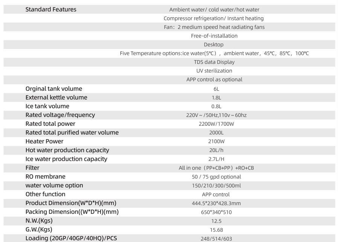Screen dimensions: 338x242
Task: Select the Orginal tank volume label
Action: (54, 89)
